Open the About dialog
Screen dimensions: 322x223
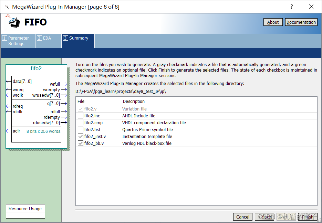click(x=273, y=22)
